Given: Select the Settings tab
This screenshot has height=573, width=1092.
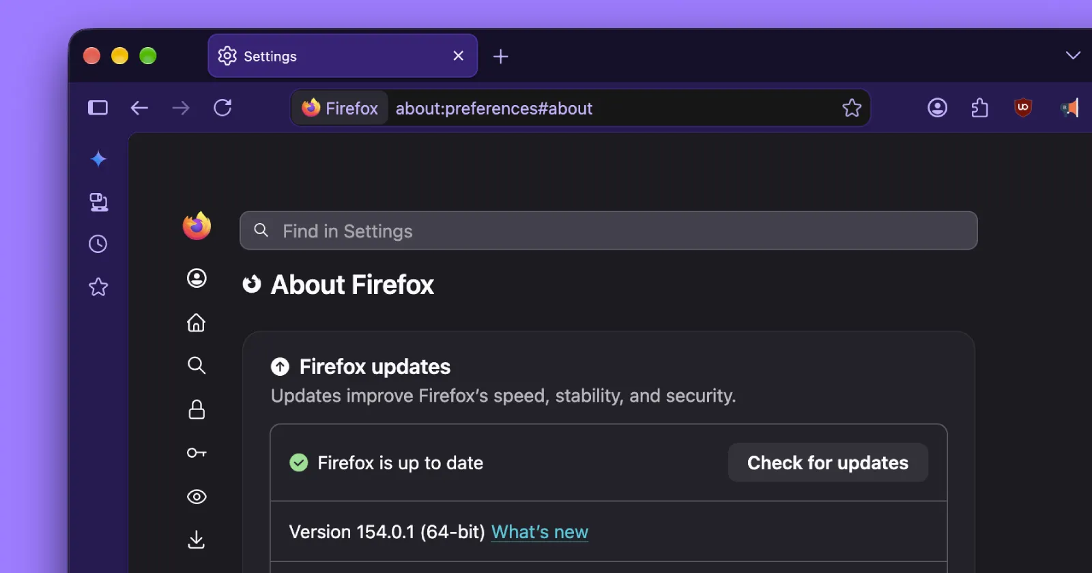Looking at the screenshot, I should coord(343,56).
